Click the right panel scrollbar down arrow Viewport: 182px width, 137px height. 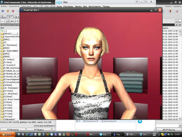coord(180,118)
